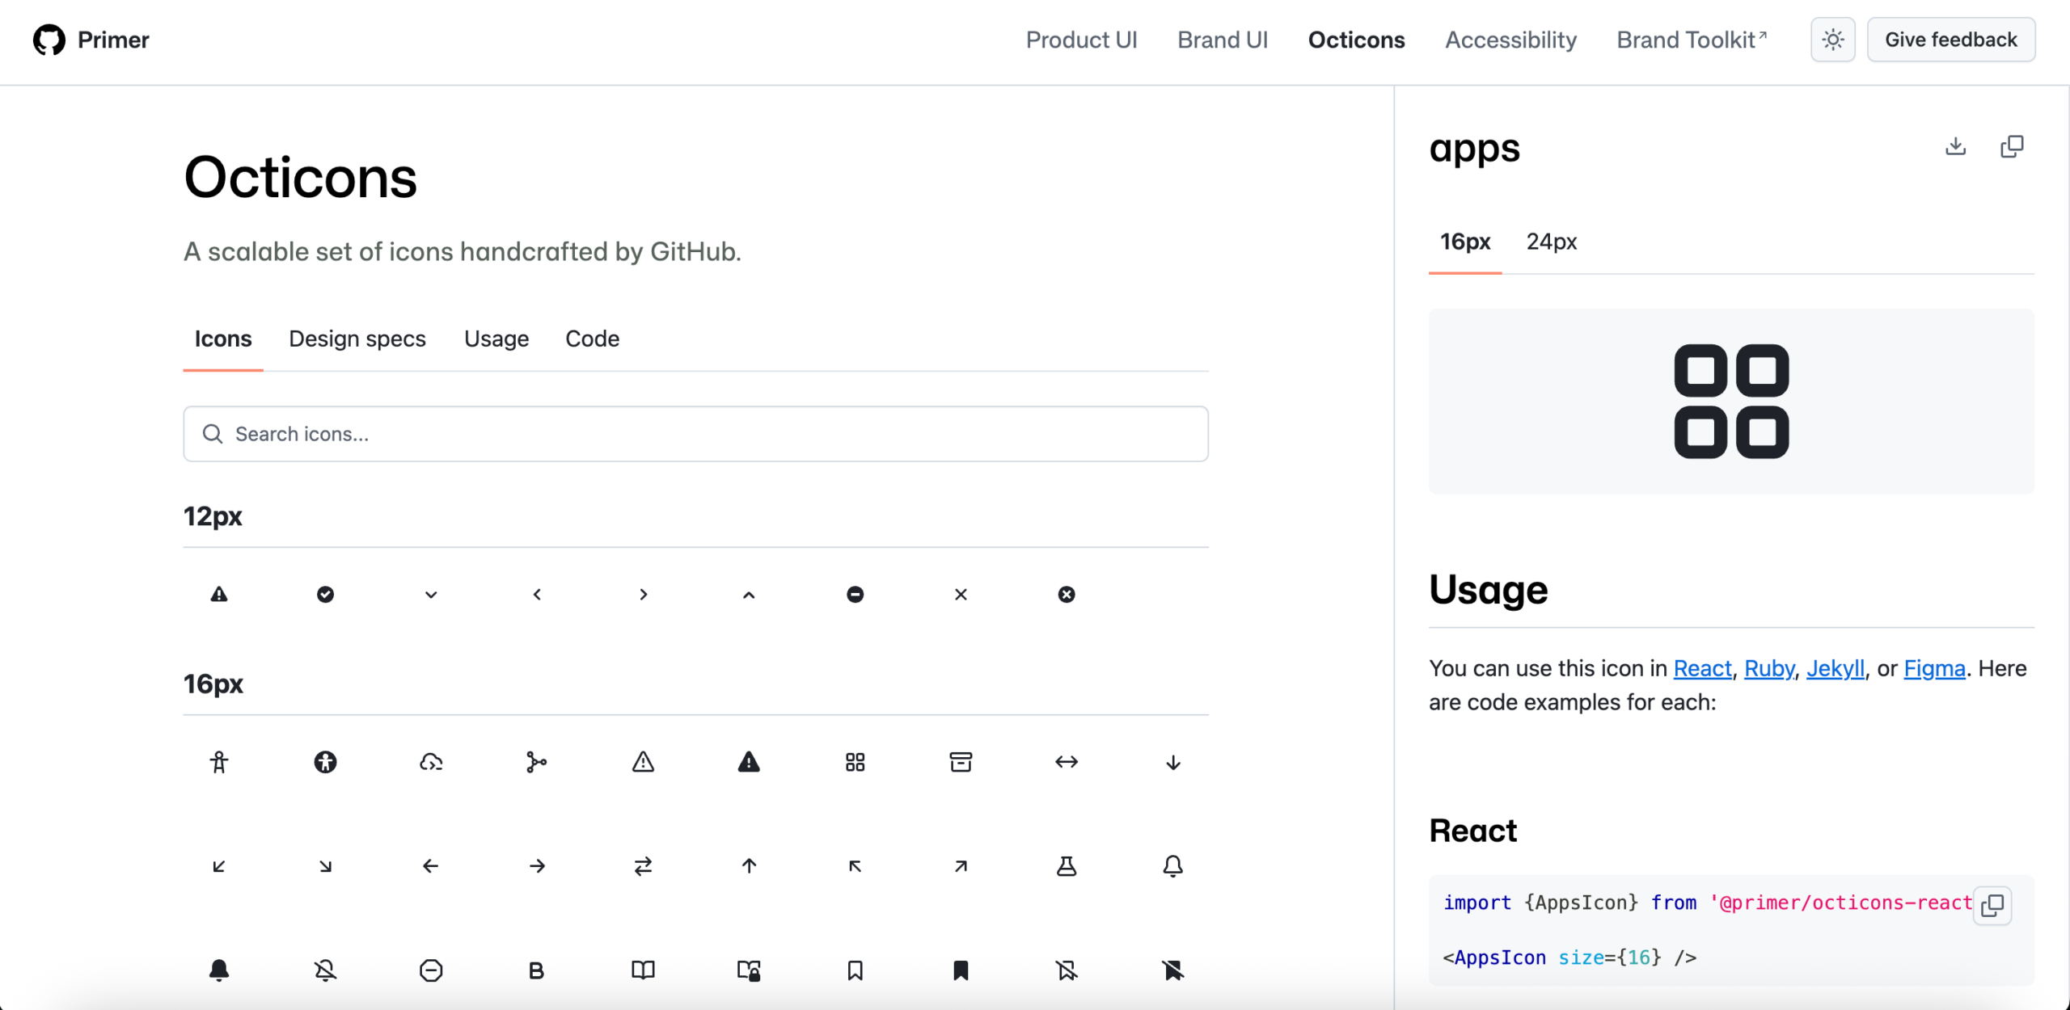Select the outlined bell icon
Image resolution: width=2070 pixels, height=1010 pixels.
tap(1172, 866)
